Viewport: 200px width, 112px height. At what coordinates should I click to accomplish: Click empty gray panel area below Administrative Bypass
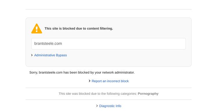[x=108, y=62]
